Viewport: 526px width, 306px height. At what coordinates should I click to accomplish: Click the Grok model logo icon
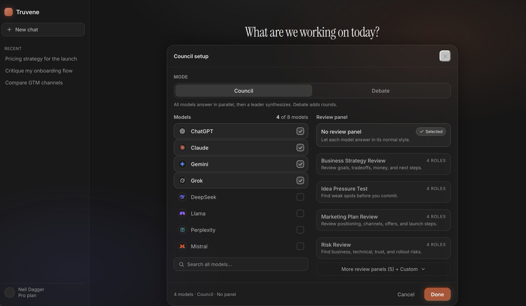182,181
